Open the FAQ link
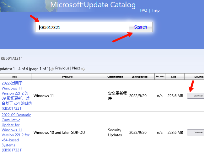Screen dimensions: 204x153 [x=143, y=10]
